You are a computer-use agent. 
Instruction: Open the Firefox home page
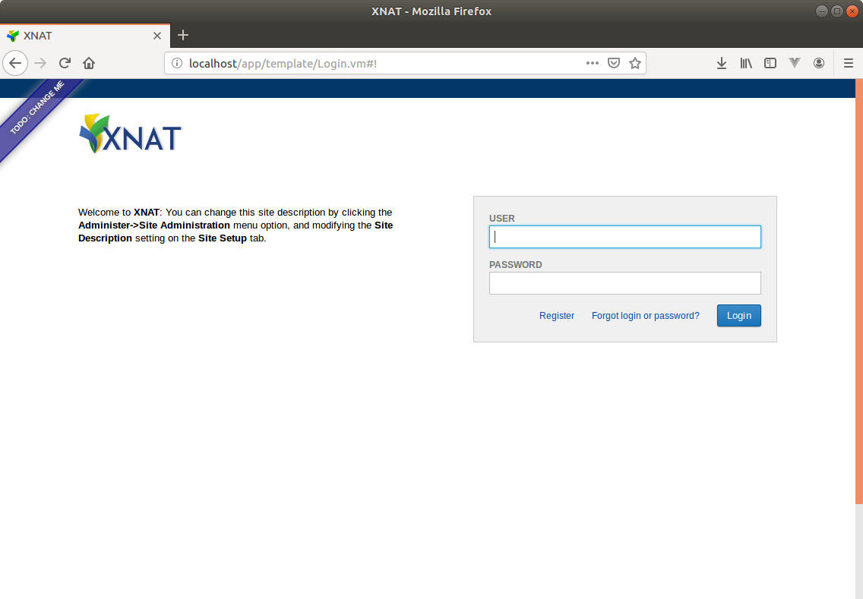pyautogui.click(x=89, y=63)
